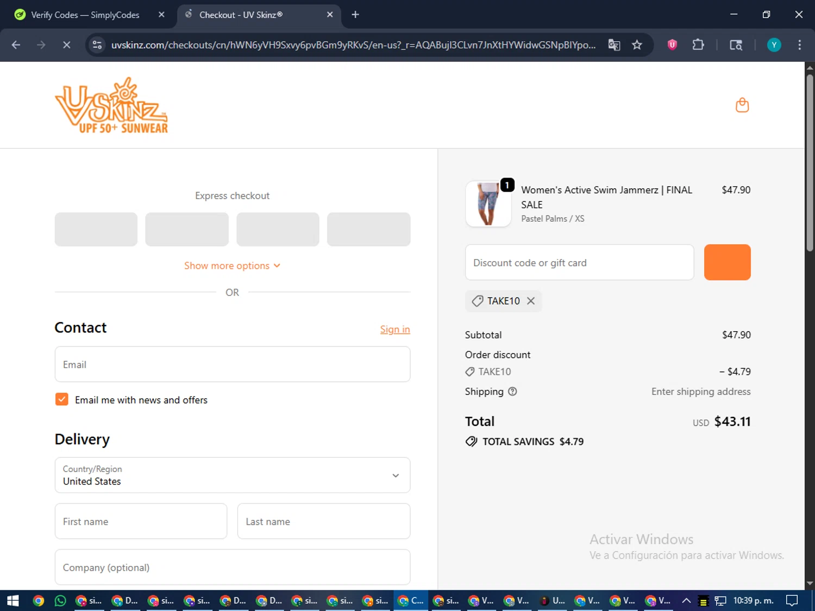
Task: Open the U... app on the taskbar
Action: coord(551,601)
